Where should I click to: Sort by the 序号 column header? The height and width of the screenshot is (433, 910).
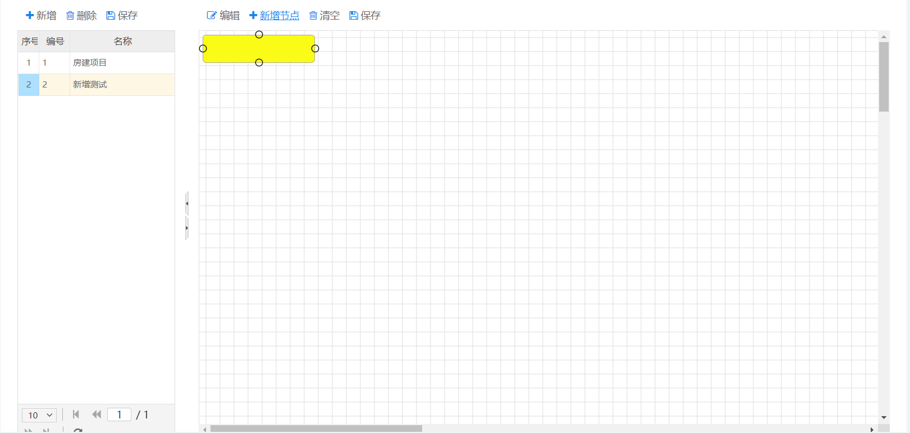(x=29, y=42)
